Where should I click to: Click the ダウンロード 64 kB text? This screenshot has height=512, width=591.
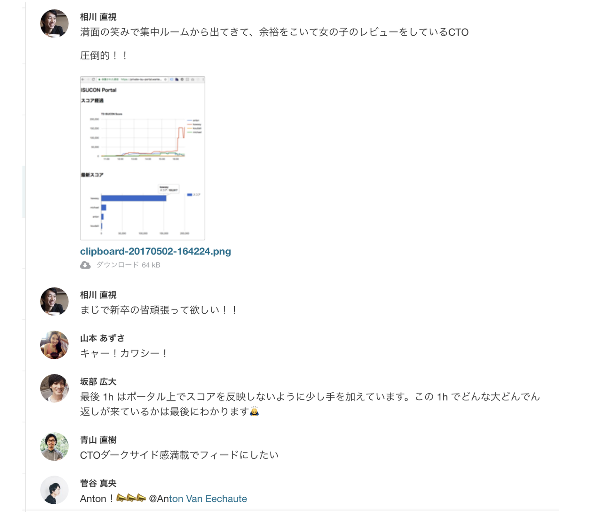point(128,265)
